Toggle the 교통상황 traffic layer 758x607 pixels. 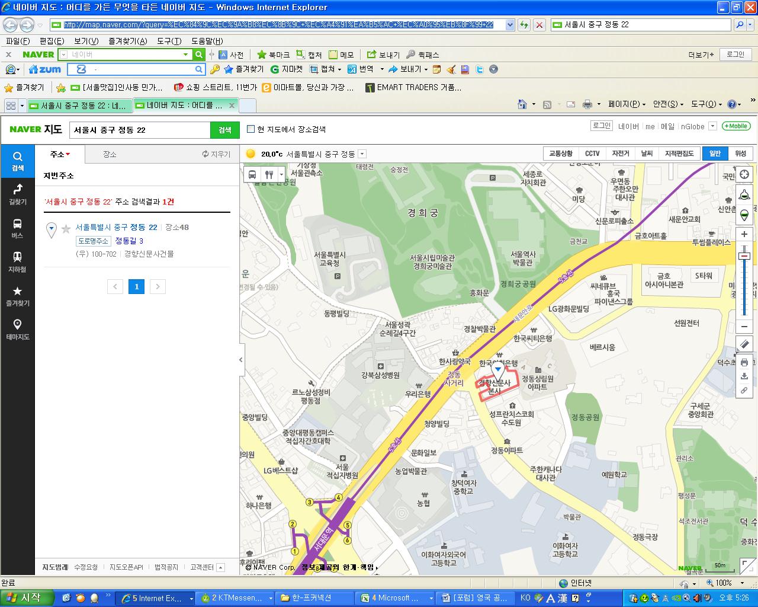point(560,154)
